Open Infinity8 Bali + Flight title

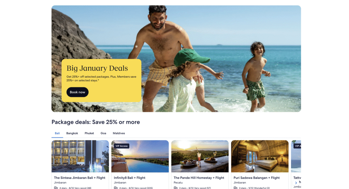pos(130,178)
